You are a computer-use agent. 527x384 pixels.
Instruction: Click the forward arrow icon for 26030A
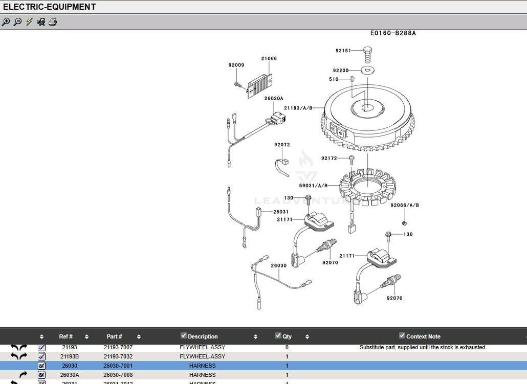pyautogui.click(x=23, y=375)
